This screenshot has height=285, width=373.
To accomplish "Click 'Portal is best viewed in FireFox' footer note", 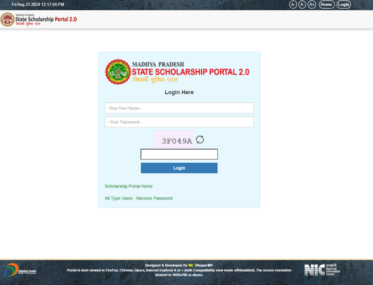I will tap(179, 272).
